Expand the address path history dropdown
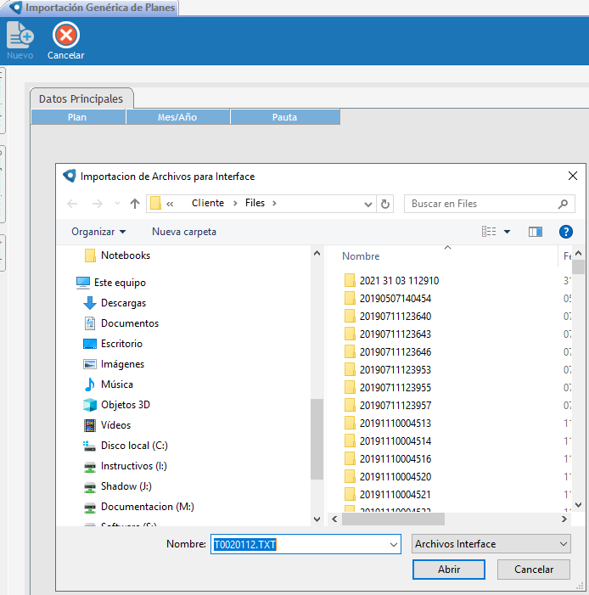589x595 pixels. click(x=368, y=204)
